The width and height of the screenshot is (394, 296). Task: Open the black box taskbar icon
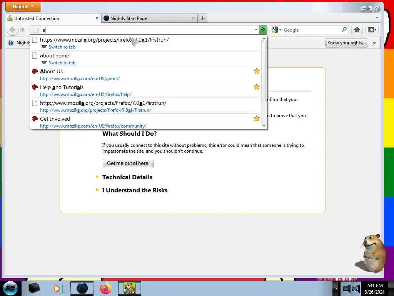pos(34,288)
